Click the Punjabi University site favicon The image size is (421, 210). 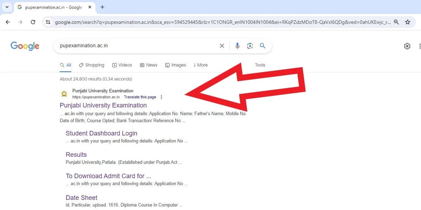click(64, 94)
